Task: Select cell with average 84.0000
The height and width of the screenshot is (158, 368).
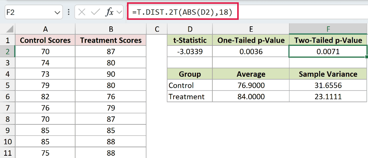Action: pyautogui.click(x=251, y=97)
